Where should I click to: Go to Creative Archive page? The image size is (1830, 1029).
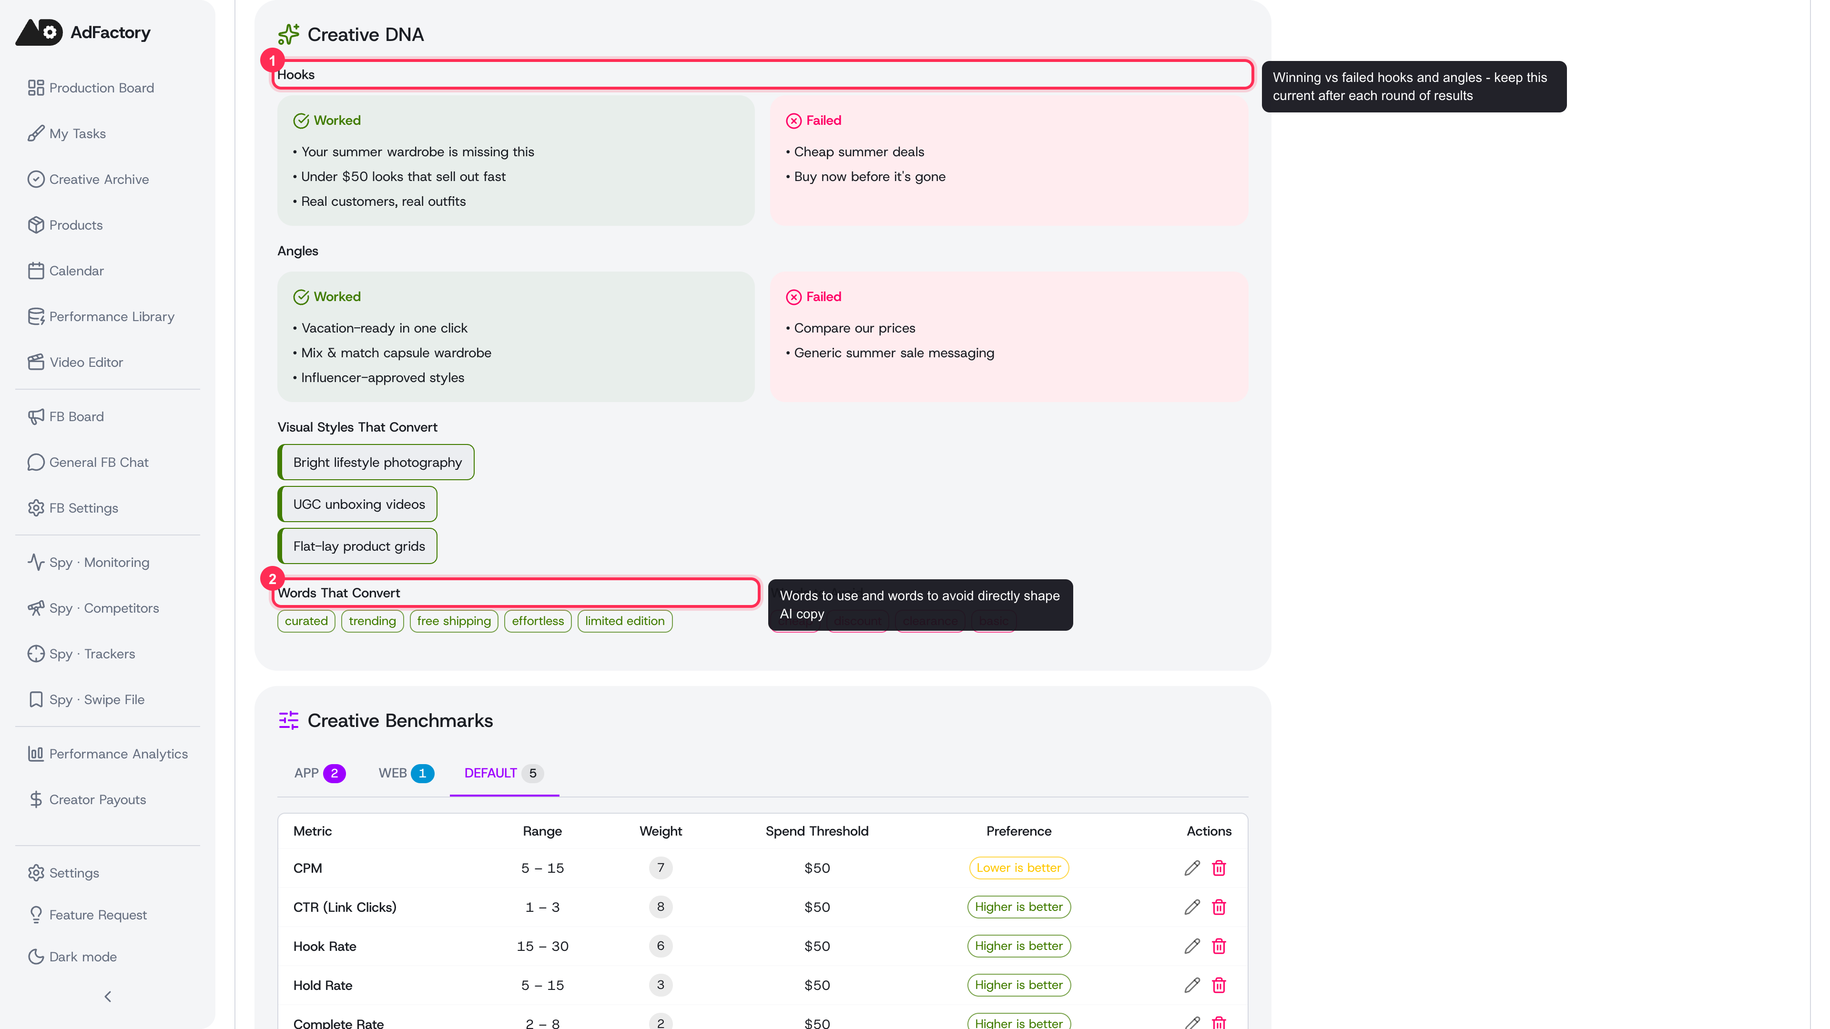88,179
